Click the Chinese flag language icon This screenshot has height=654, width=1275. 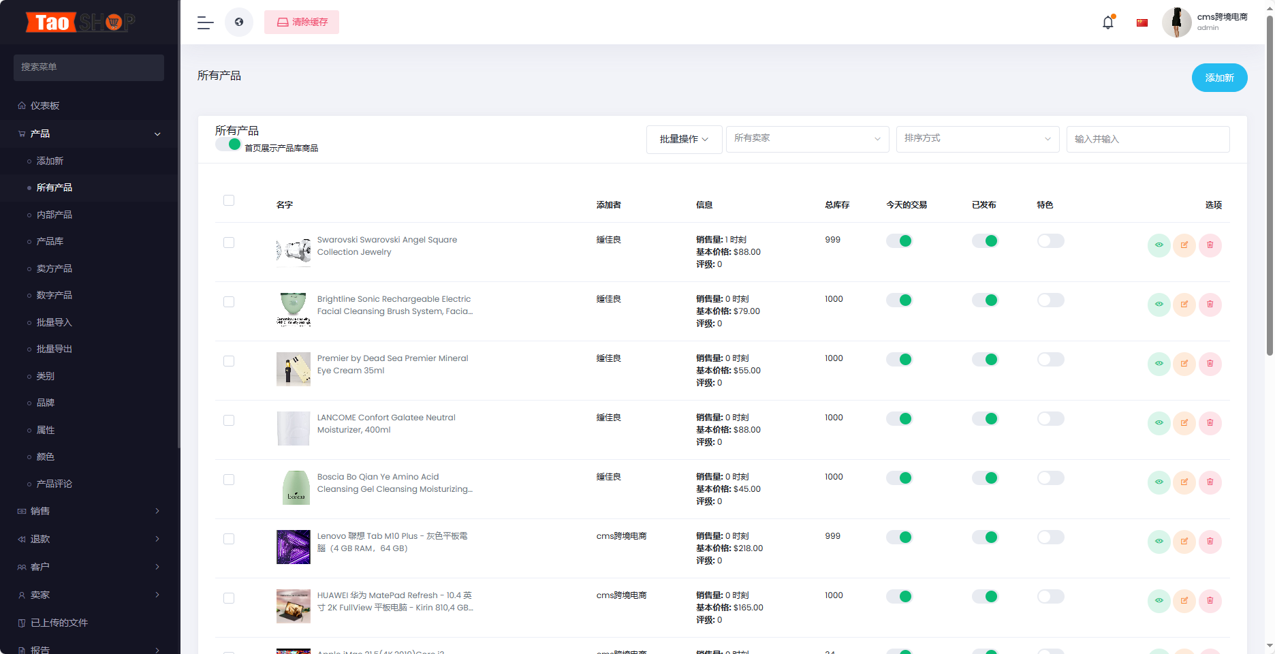point(1142,22)
